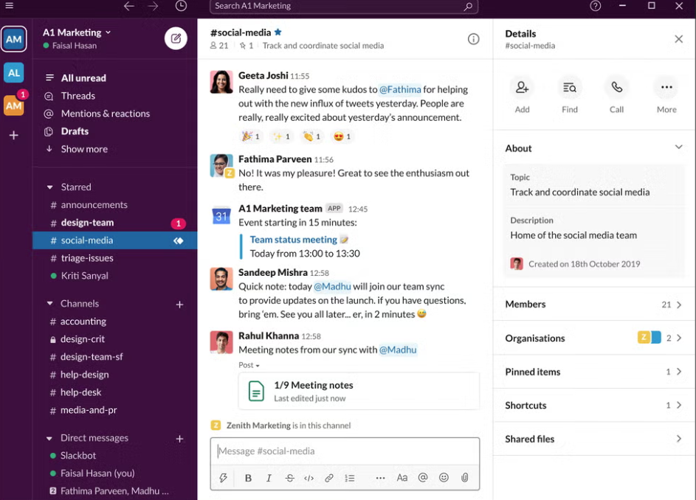Image resolution: width=696 pixels, height=500 pixels.
Task: Toggle the sparkles reaction
Action: pyautogui.click(x=281, y=136)
